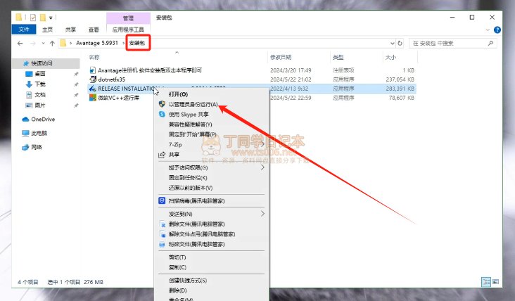Choose 以管理员身份运行(A) from context menu

[193, 104]
